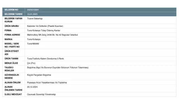The width and height of the screenshot is (179, 106).
Task: Select the MENŞE ÜLKE label
Action: pos(11,63)
